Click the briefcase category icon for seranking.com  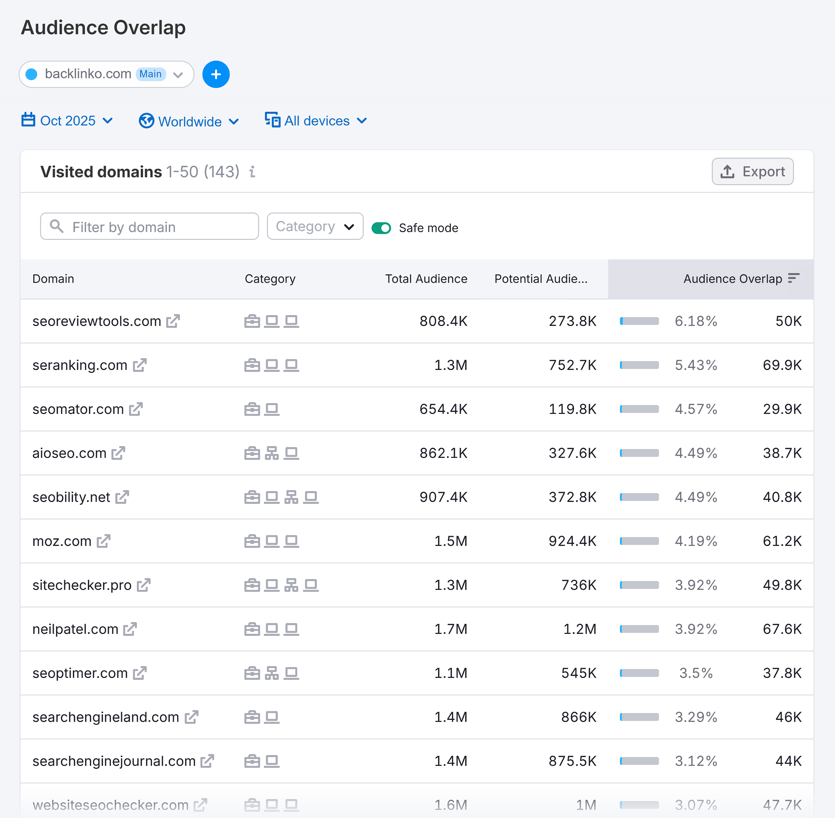click(253, 365)
